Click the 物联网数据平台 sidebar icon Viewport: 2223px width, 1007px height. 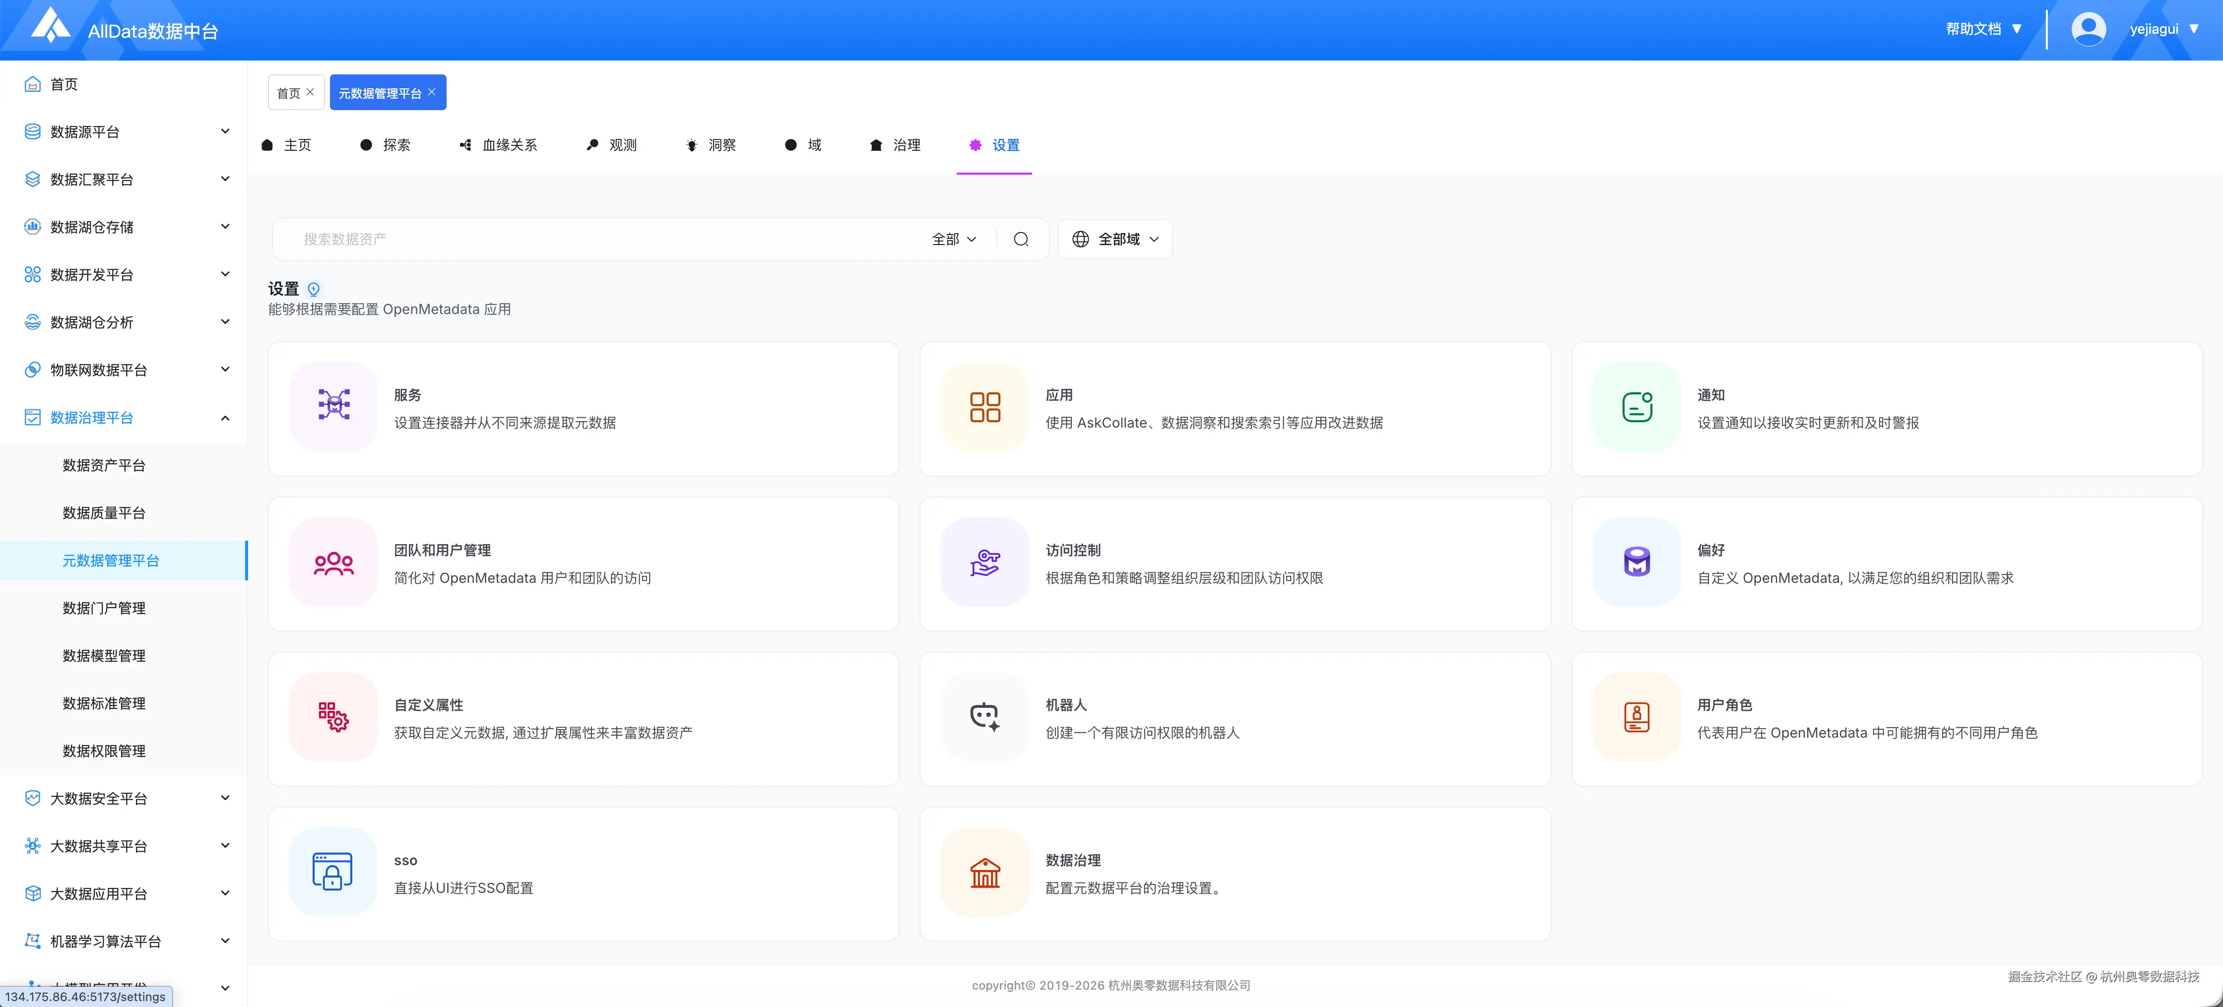pyautogui.click(x=33, y=370)
